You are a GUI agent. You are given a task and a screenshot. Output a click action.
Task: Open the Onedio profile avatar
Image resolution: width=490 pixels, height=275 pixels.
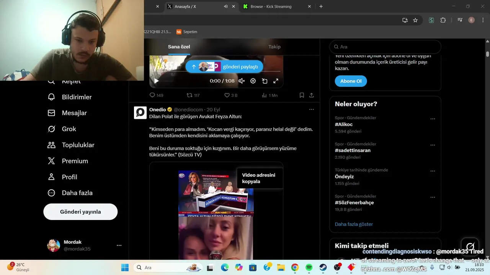(x=140, y=113)
